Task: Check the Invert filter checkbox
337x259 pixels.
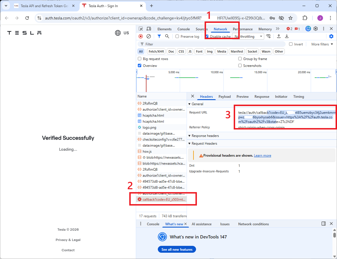Action: pyautogui.click(x=291, y=44)
